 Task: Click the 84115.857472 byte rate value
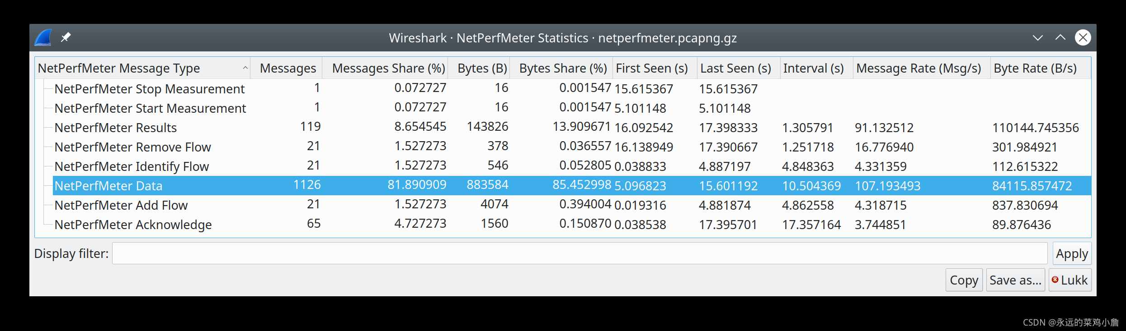[x=1032, y=186]
